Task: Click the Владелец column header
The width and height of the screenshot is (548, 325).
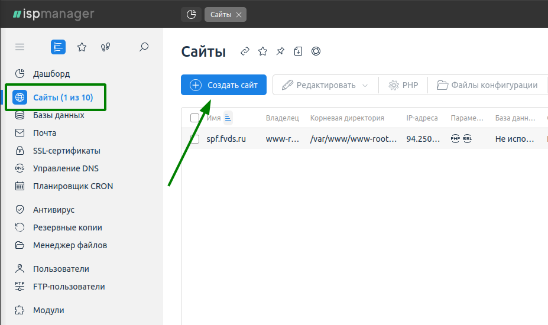Action: tap(283, 118)
